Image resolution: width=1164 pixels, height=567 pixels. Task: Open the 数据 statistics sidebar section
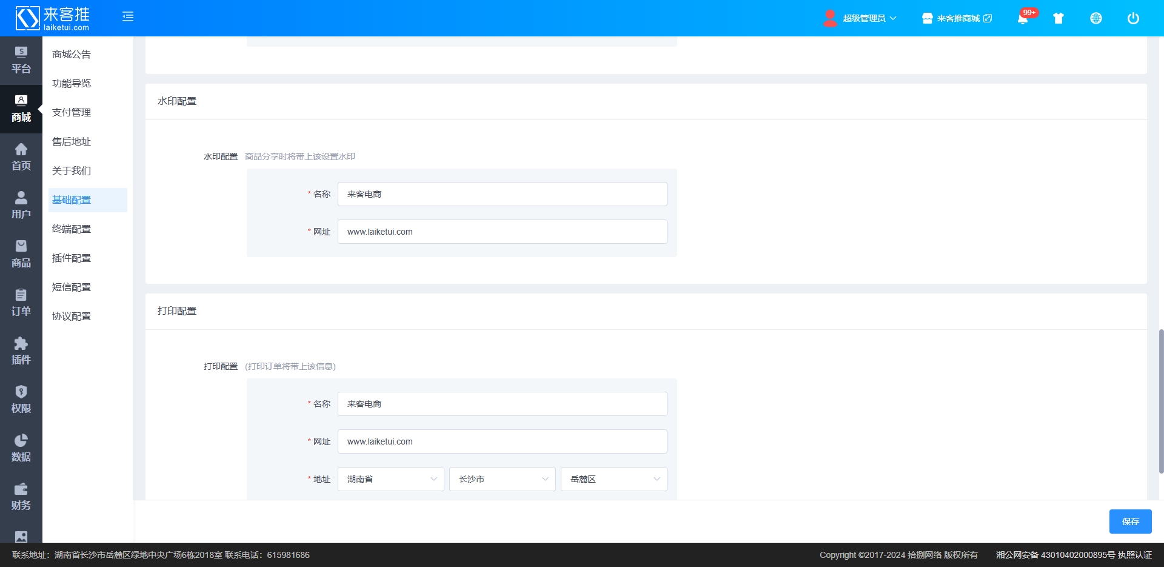pos(21,448)
